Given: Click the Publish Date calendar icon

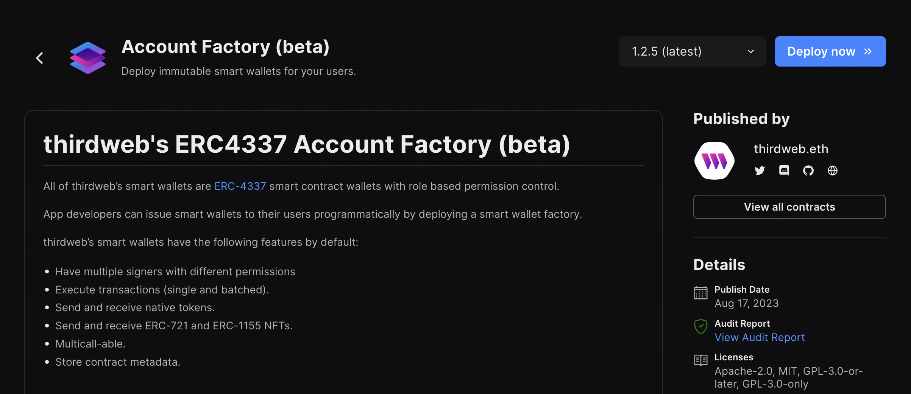Looking at the screenshot, I should coord(700,293).
